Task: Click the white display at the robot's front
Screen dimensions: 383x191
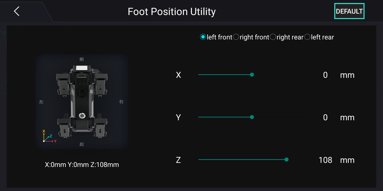Action: [82, 68]
